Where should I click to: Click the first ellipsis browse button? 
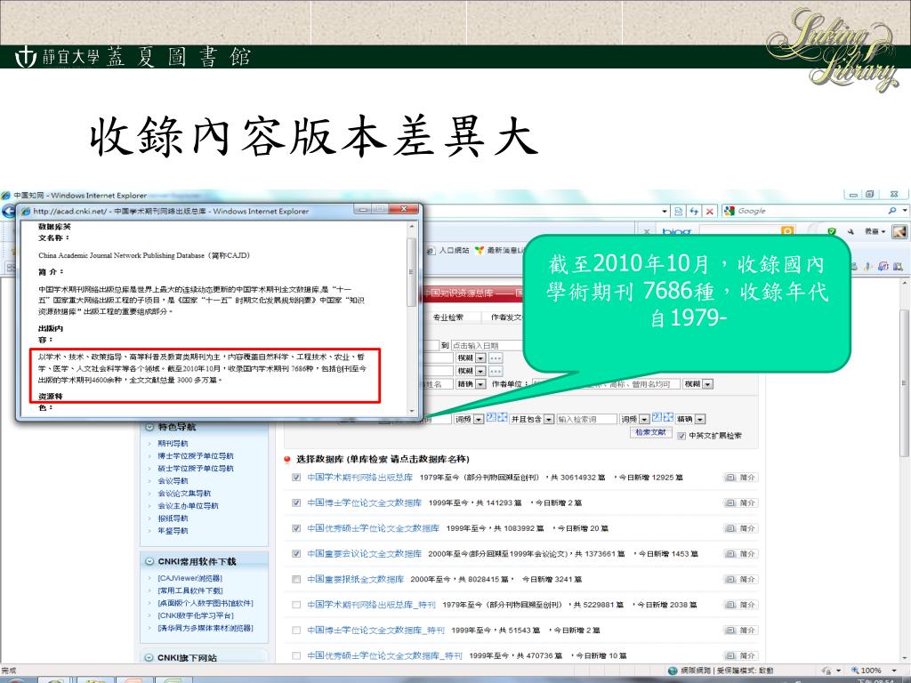[x=495, y=358]
